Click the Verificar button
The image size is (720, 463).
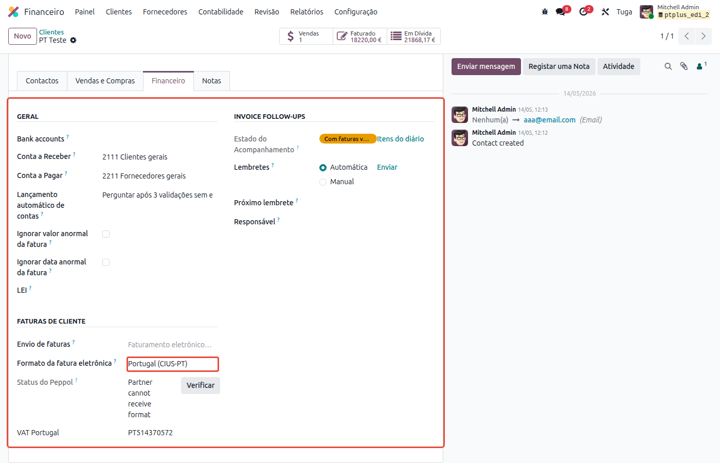[x=201, y=385]
